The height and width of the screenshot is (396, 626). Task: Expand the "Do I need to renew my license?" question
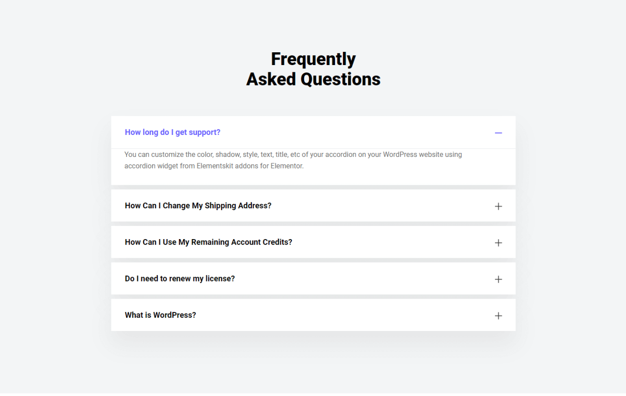coord(179,279)
